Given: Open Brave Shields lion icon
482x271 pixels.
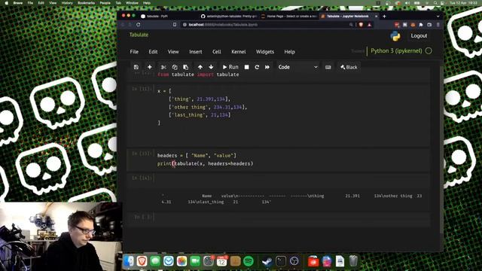Looking at the screenshot, I should click(361, 25).
